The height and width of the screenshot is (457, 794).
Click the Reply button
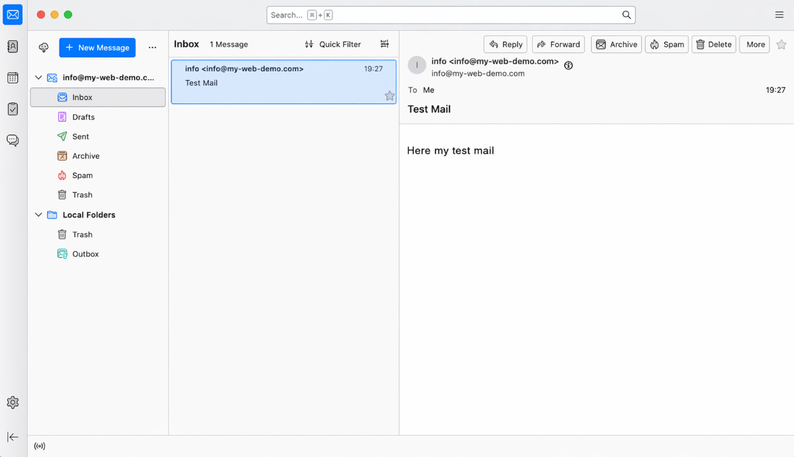click(506, 44)
